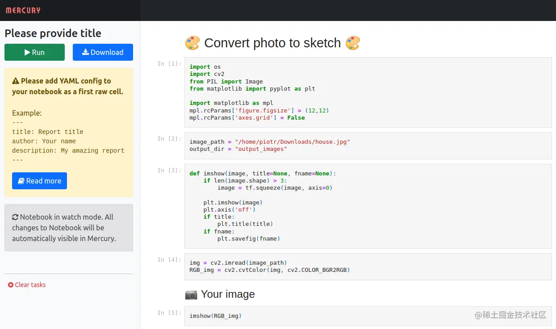Open the Read more link
Viewport: 556px width, 329px height.
coord(39,181)
